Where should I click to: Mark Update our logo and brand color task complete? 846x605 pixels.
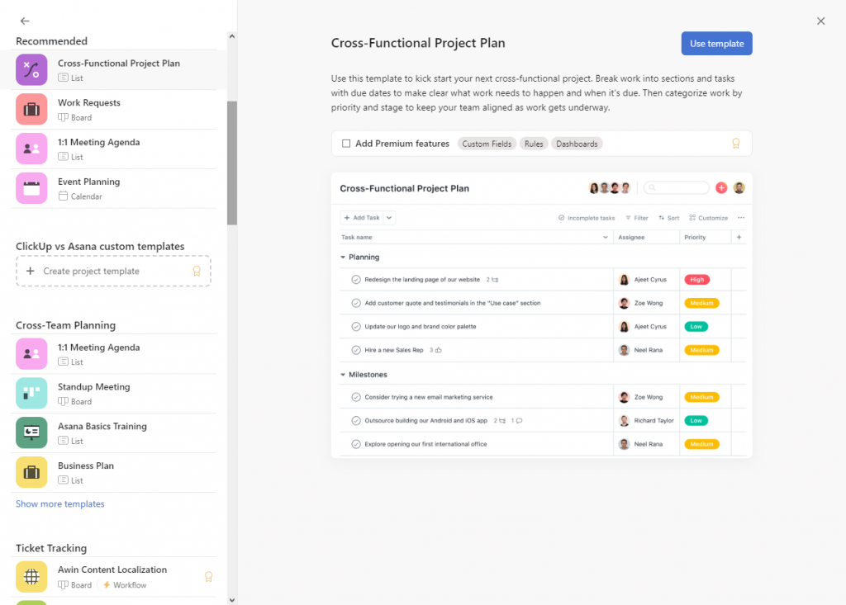click(356, 327)
